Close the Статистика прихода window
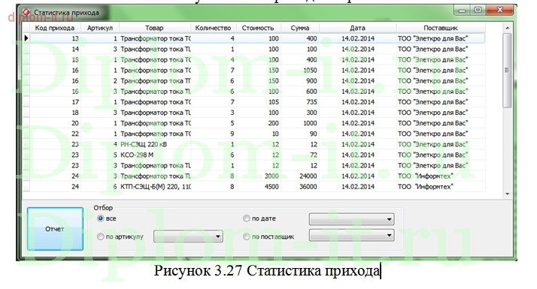 499,11
